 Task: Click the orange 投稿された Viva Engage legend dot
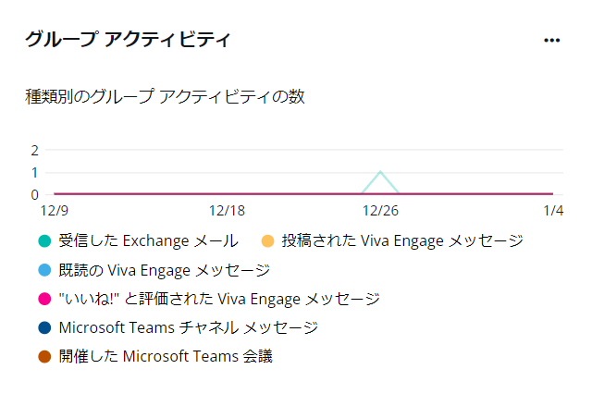pyautogui.click(x=267, y=240)
